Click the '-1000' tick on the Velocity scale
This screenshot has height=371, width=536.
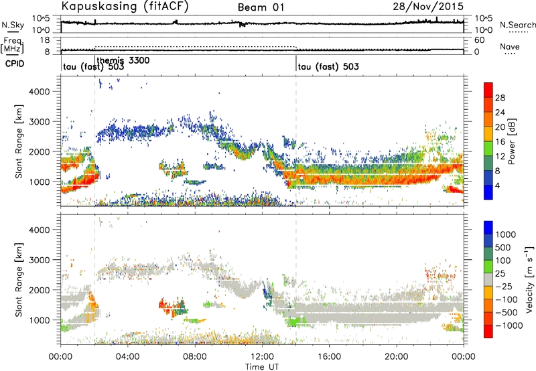(x=509, y=325)
